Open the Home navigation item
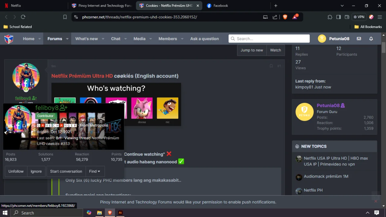386x217 pixels. tap(29, 39)
